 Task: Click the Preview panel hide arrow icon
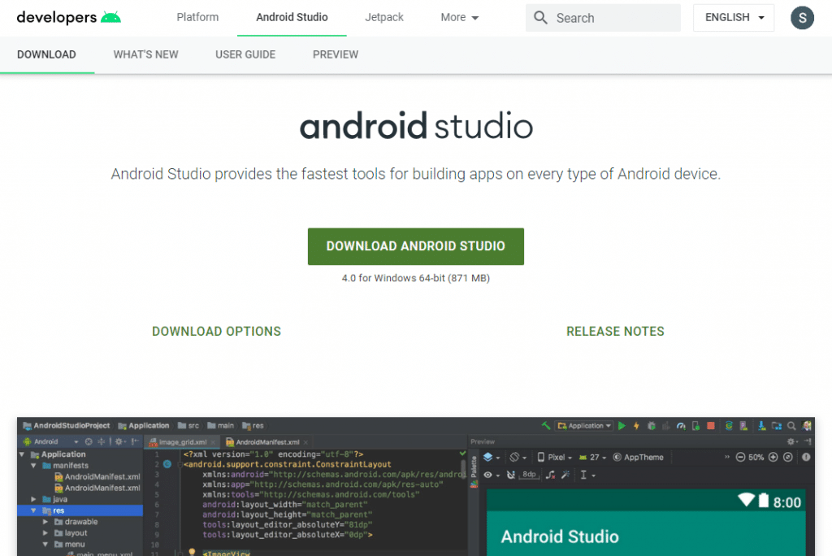(x=808, y=441)
